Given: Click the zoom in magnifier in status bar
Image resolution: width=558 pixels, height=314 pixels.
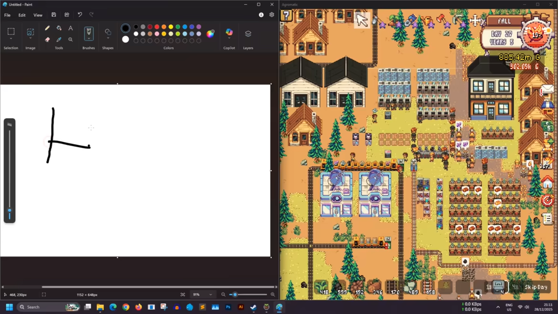Looking at the screenshot, I should coord(273,294).
